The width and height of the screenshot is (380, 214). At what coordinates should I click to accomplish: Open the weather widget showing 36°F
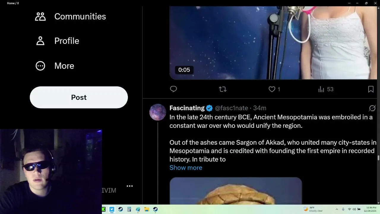[x=313, y=209]
